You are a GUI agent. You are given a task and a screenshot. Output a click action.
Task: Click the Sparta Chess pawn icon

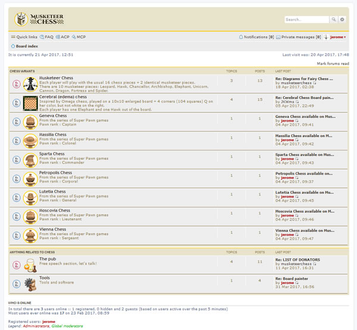point(30,159)
